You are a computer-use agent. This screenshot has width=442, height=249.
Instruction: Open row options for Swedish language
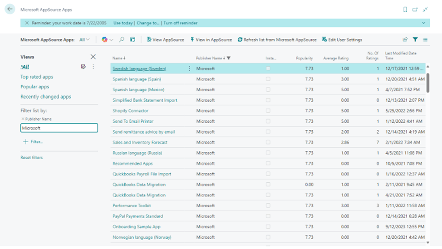189,68
